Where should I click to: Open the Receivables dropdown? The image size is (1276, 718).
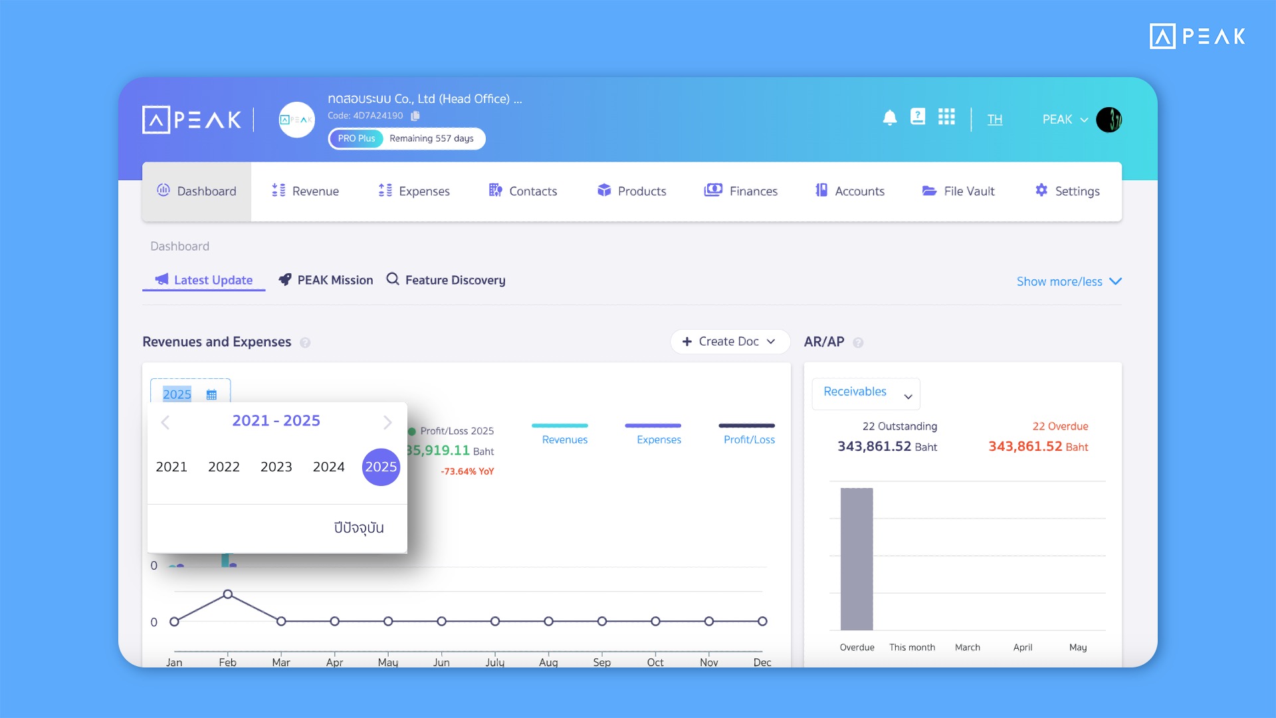point(865,394)
